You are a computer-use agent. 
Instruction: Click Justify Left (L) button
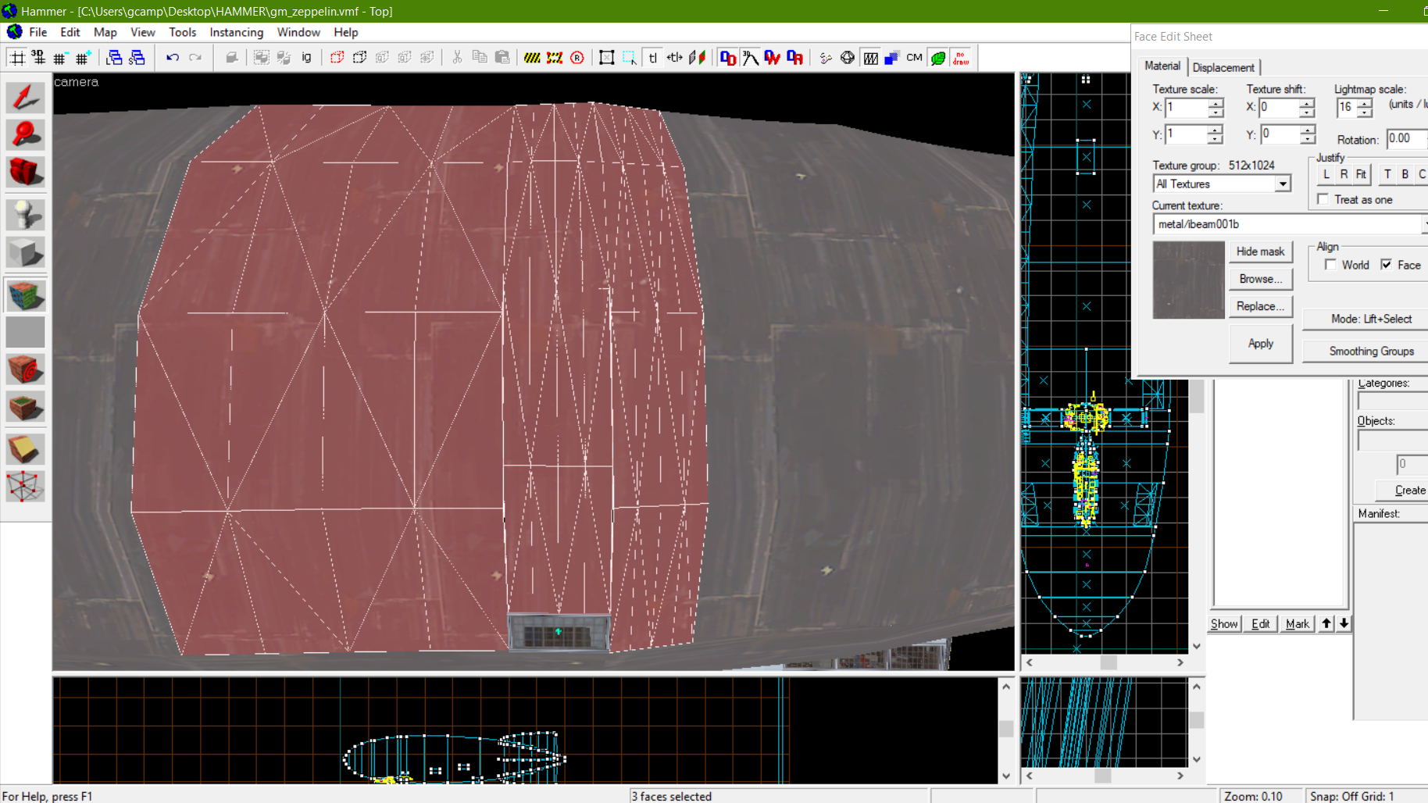1326,174
